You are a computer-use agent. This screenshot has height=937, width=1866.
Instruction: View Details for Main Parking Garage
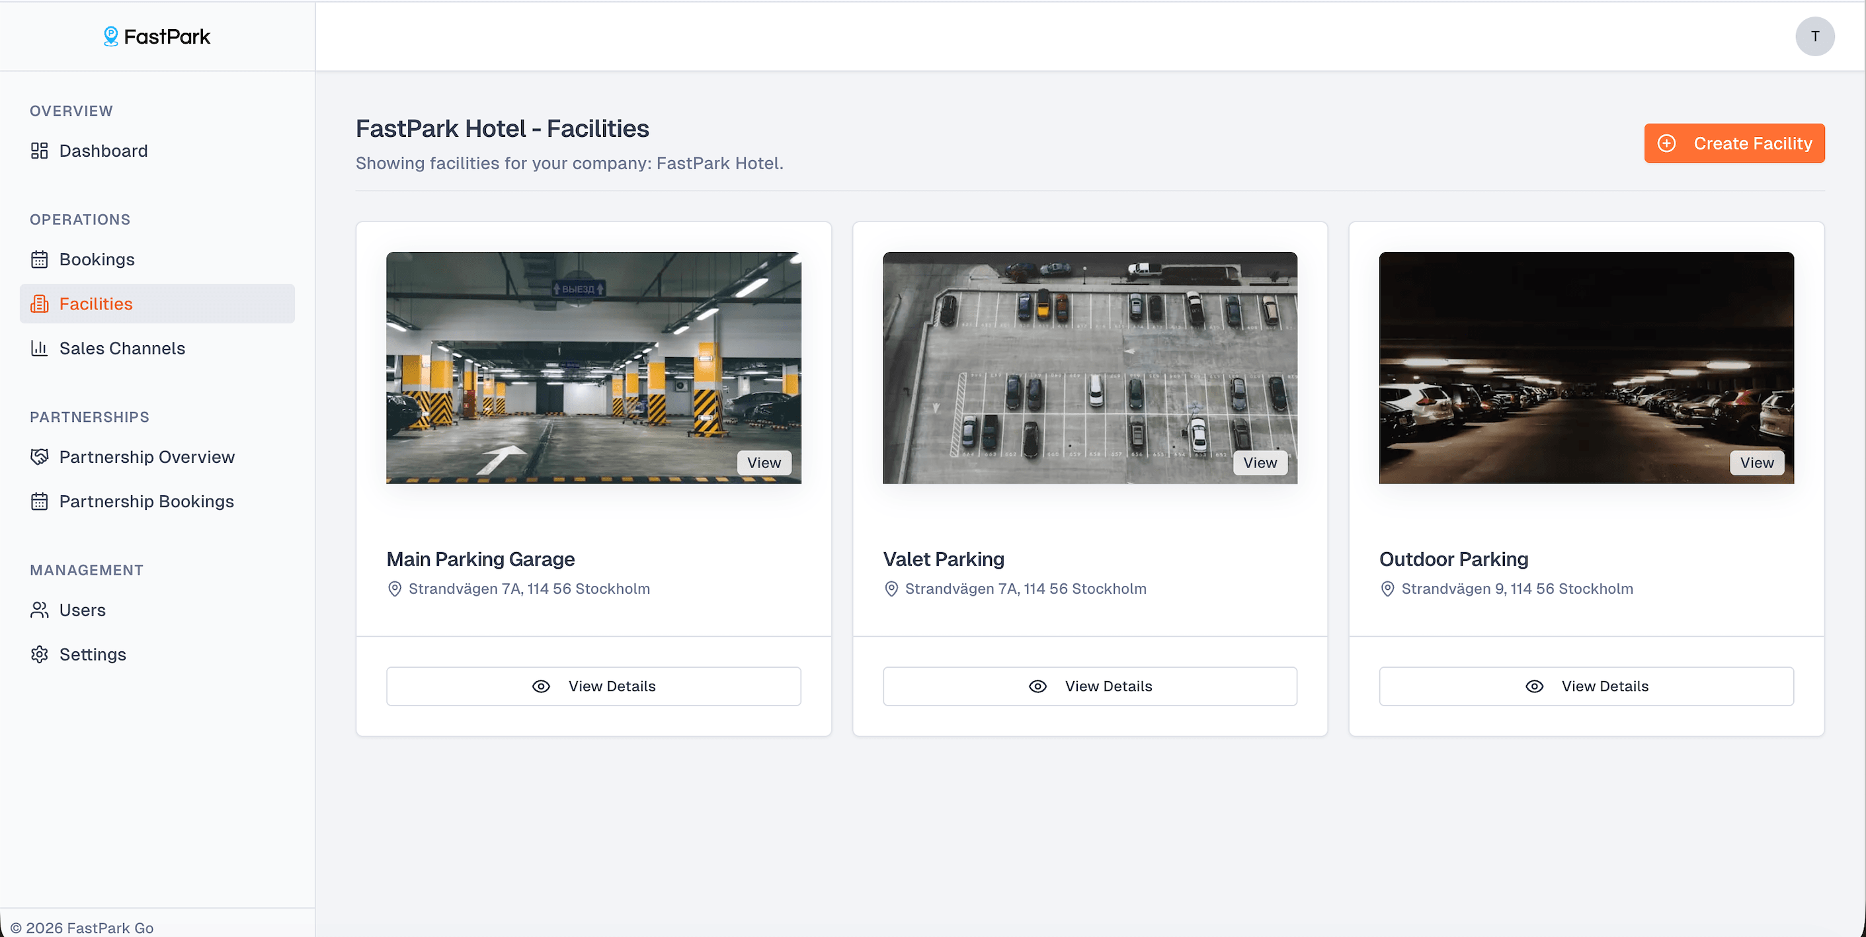[593, 686]
